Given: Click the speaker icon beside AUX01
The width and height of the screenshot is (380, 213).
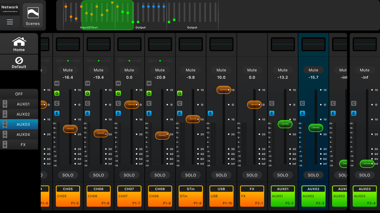Looking at the screenshot, I should (5, 104).
